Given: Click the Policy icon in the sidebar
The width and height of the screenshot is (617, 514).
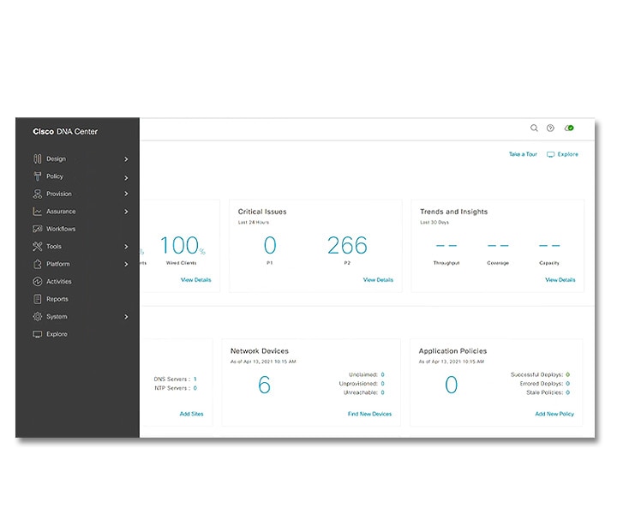Looking at the screenshot, I should (38, 176).
